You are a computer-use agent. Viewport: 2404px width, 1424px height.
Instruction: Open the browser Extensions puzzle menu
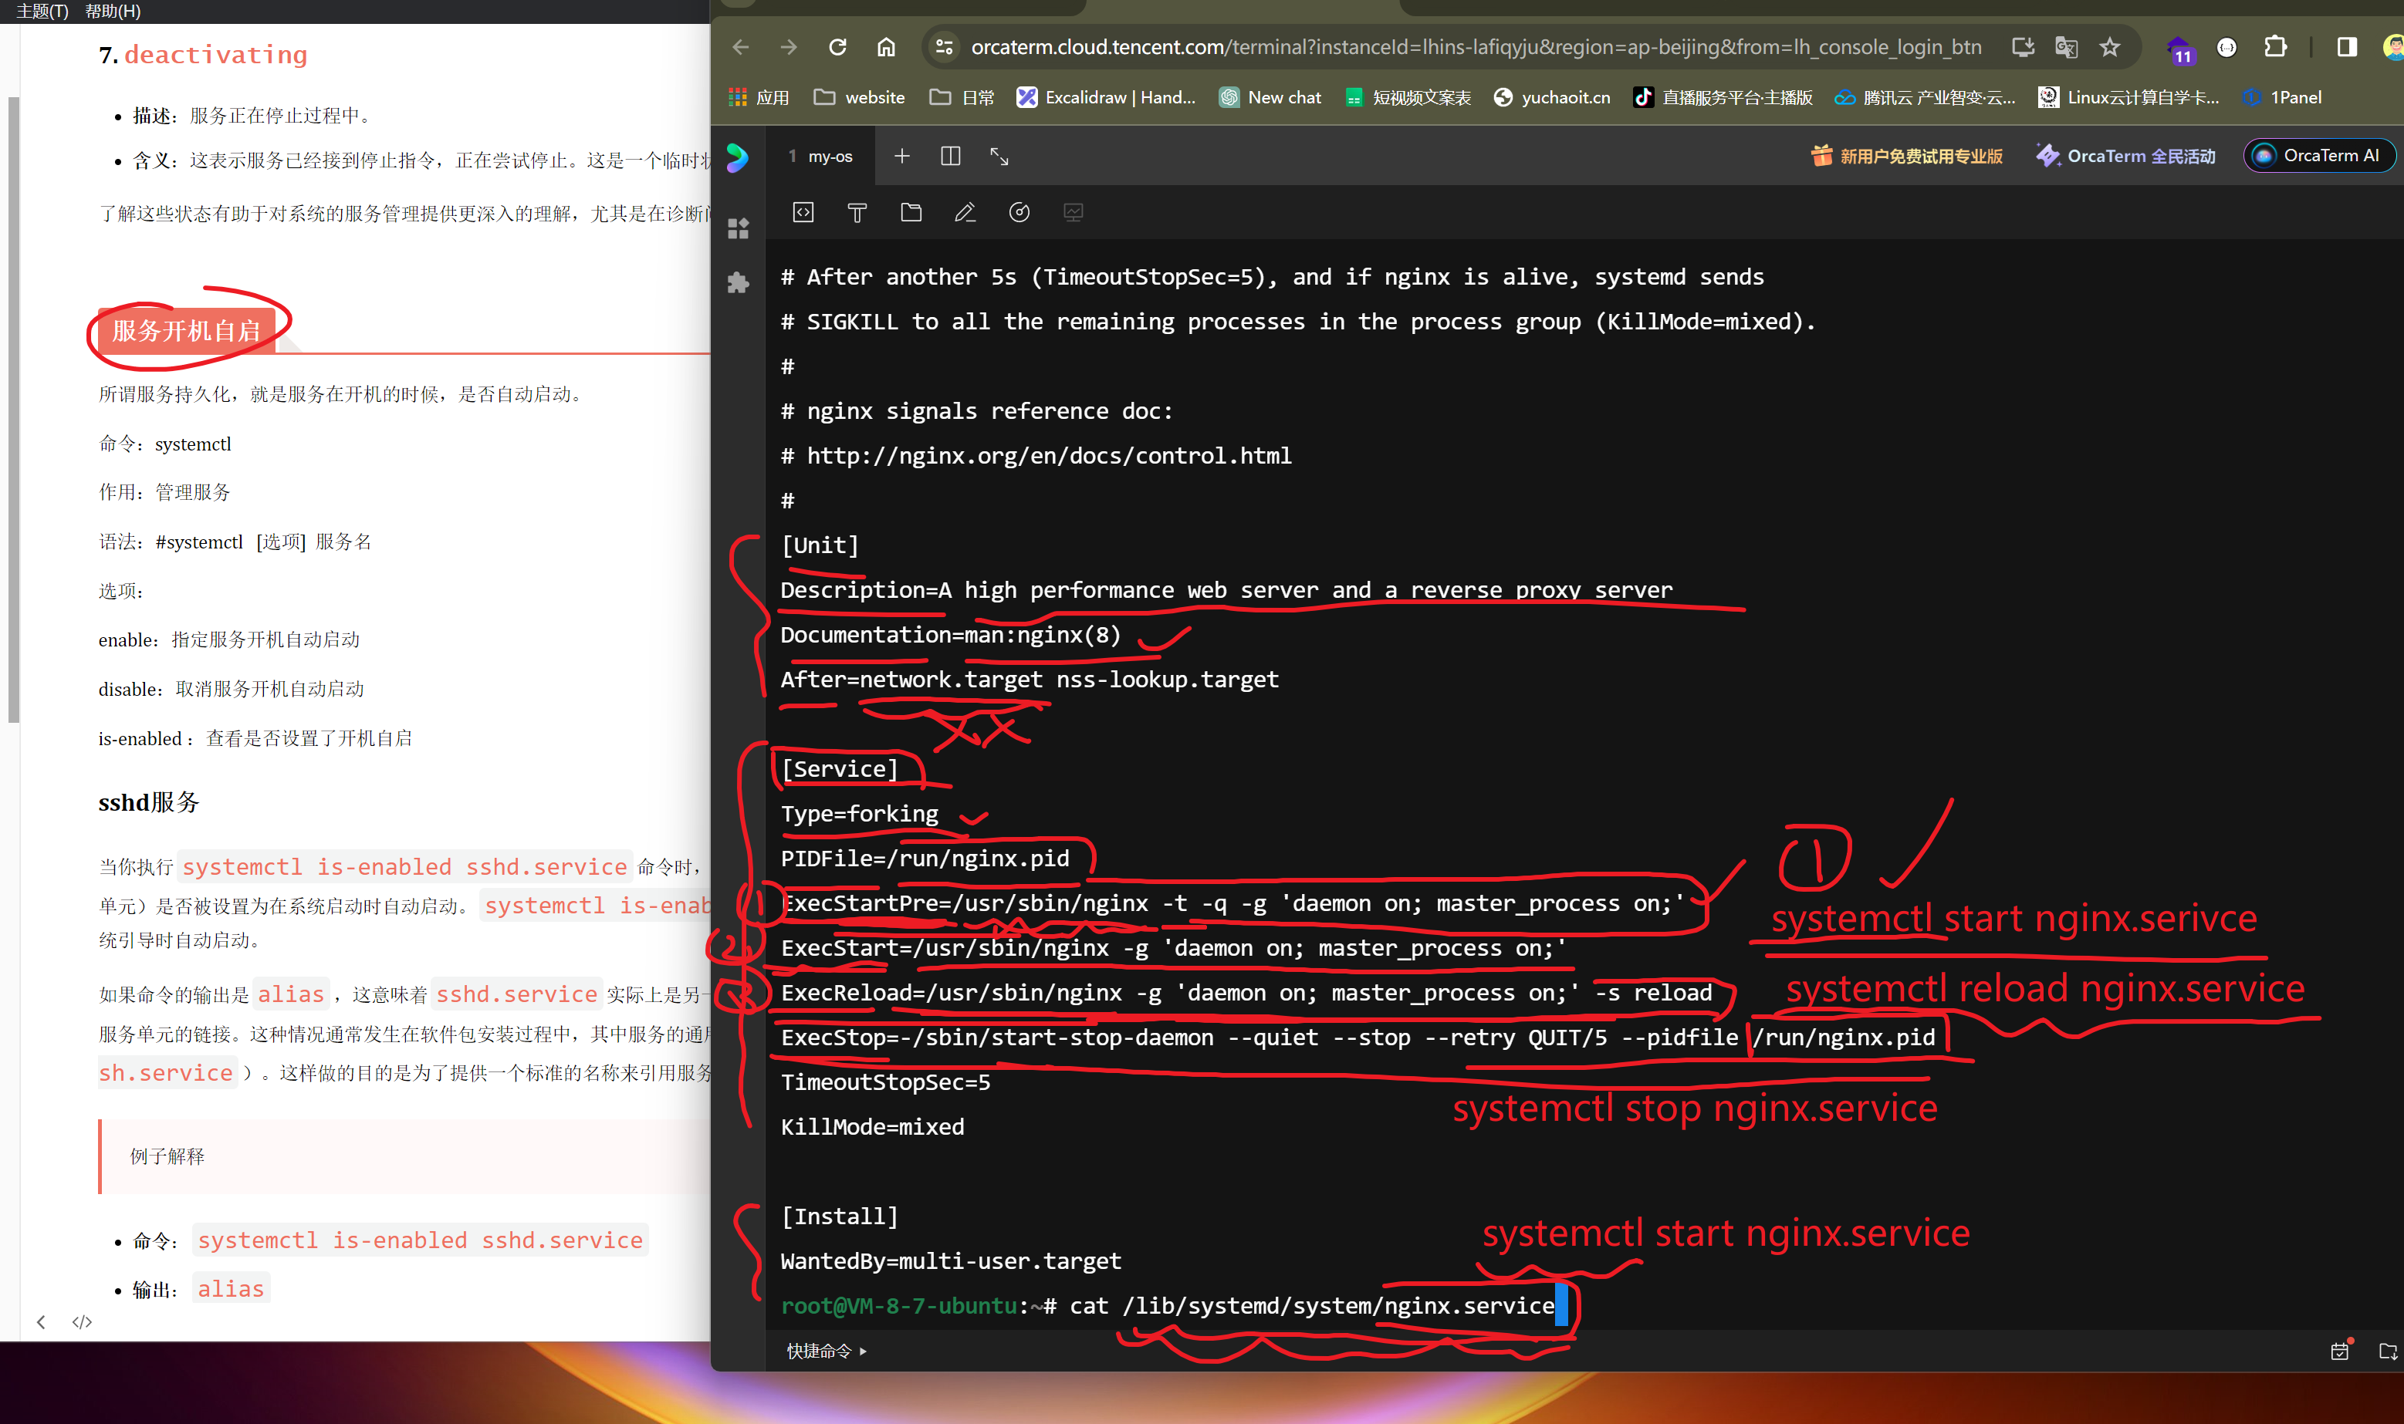2274,47
